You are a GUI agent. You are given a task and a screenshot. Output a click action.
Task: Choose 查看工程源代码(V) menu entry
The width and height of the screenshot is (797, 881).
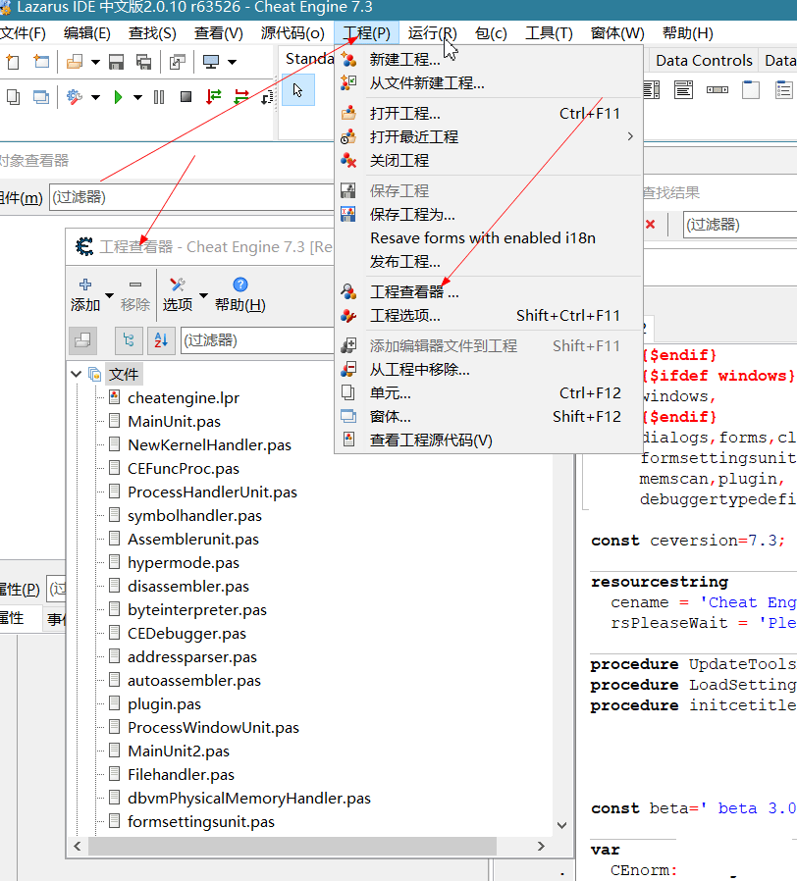489,440
